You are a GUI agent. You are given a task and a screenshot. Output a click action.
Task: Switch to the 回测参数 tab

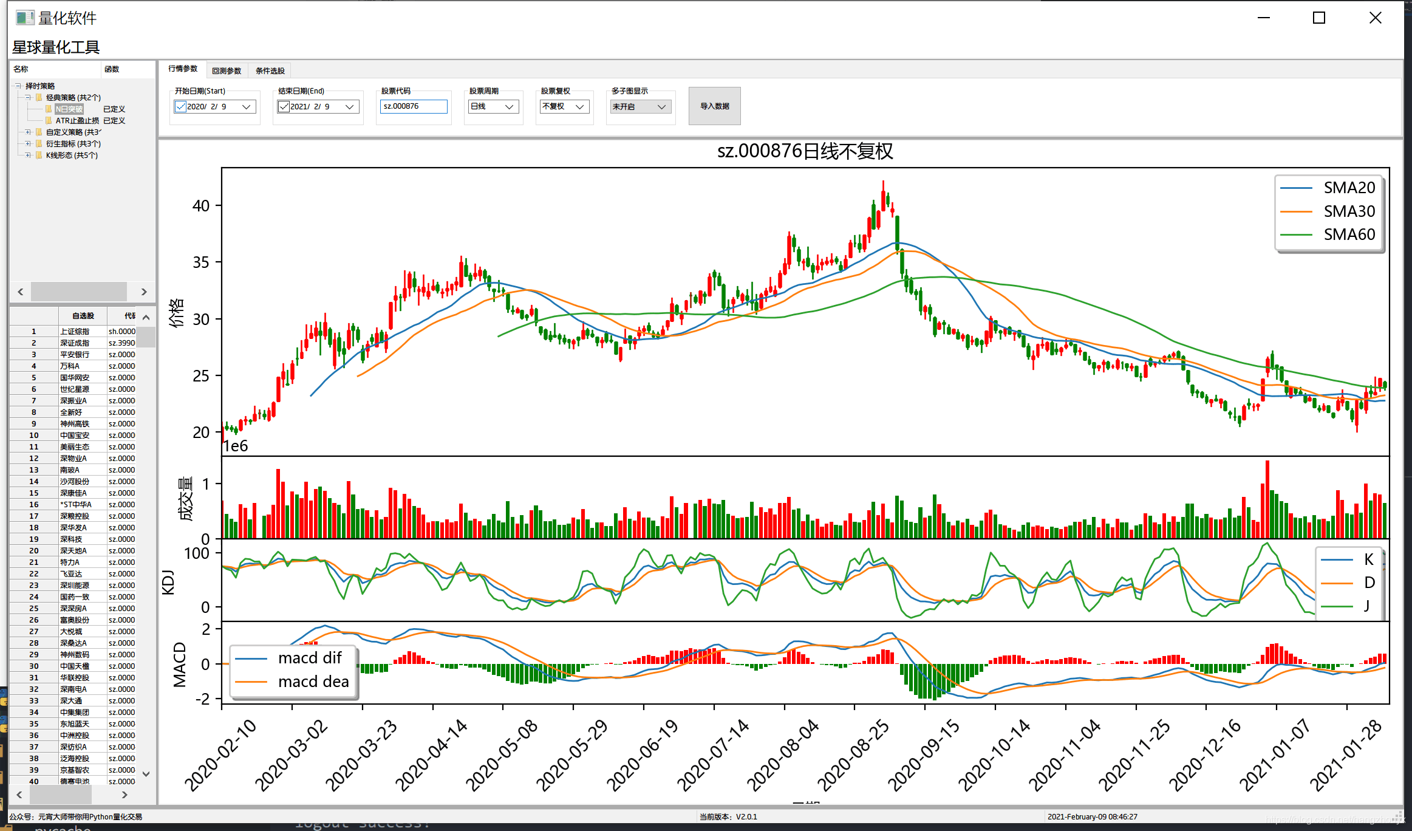point(227,70)
